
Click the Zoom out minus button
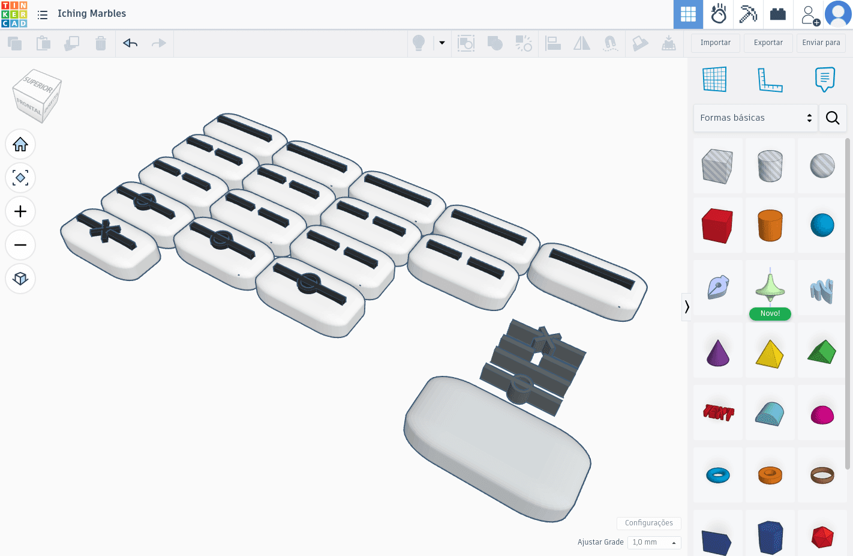[x=20, y=245]
